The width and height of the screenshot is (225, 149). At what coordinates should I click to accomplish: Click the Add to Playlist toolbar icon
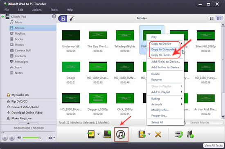[142, 134]
